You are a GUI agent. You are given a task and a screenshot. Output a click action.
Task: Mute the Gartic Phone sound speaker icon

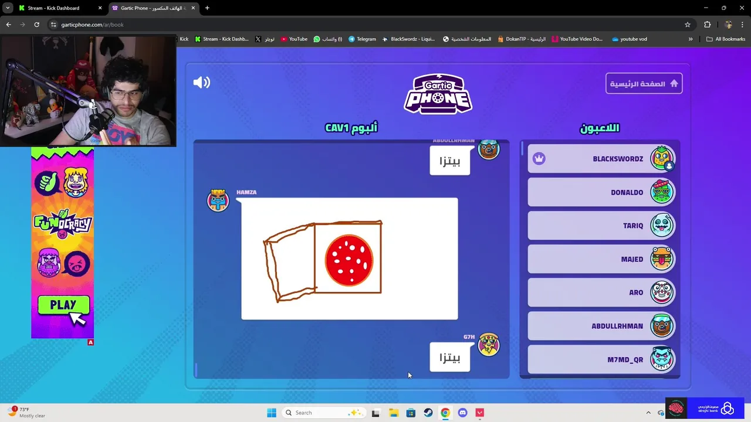click(201, 83)
